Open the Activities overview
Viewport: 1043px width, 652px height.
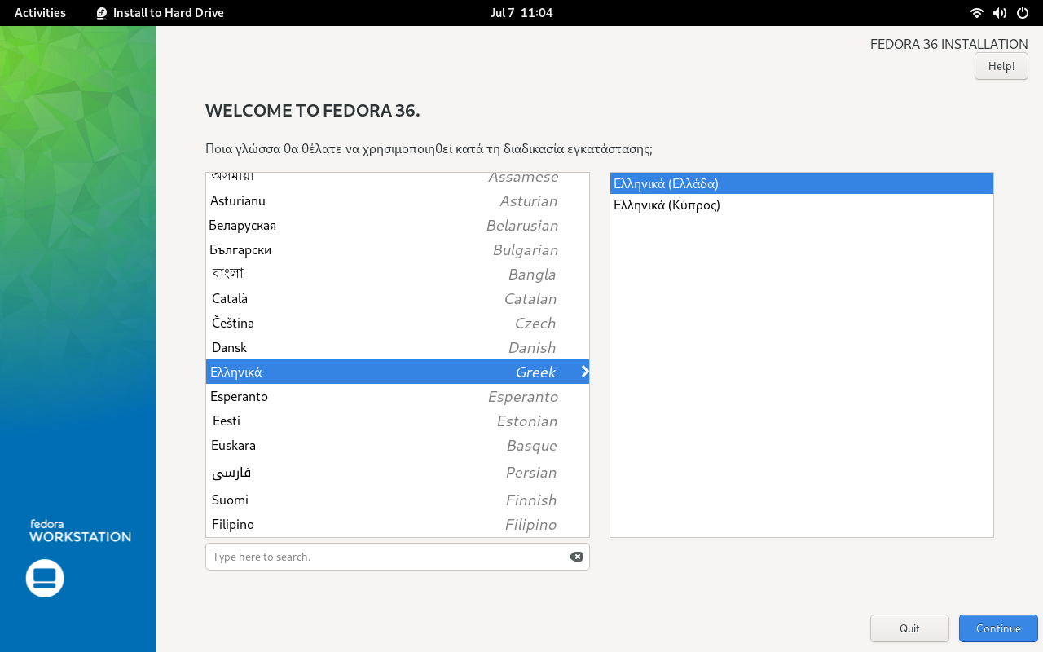[39, 12]
